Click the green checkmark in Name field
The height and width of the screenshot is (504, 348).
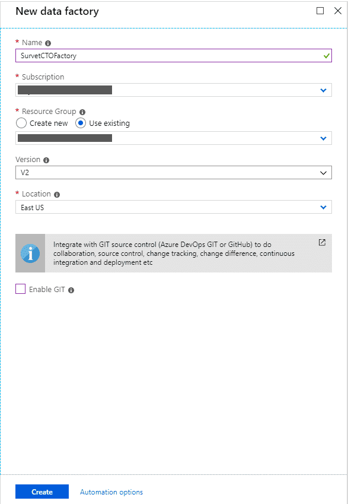pos(327,56)
